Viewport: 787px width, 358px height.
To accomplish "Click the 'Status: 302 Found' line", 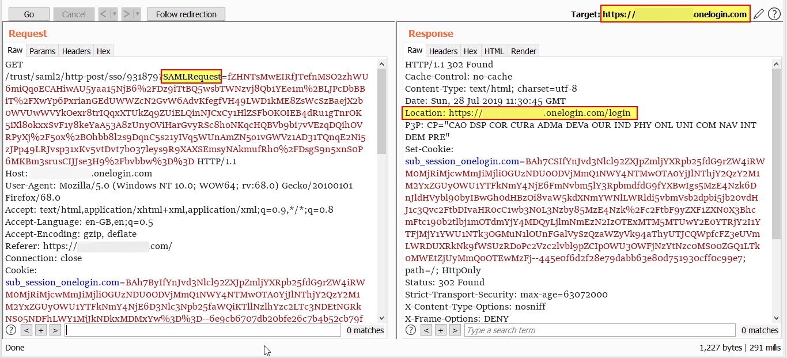I will (445, 282).
